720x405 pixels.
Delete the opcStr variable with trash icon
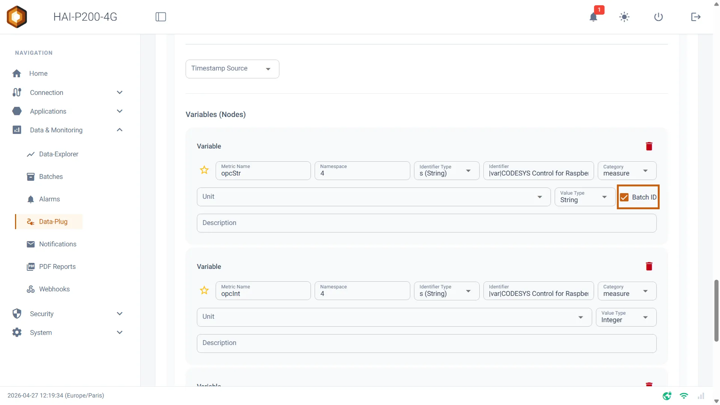(649, 146)
